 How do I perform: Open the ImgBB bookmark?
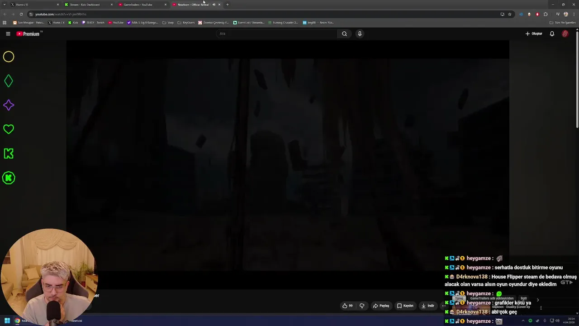pyautogui.click(x=318, y=22)
